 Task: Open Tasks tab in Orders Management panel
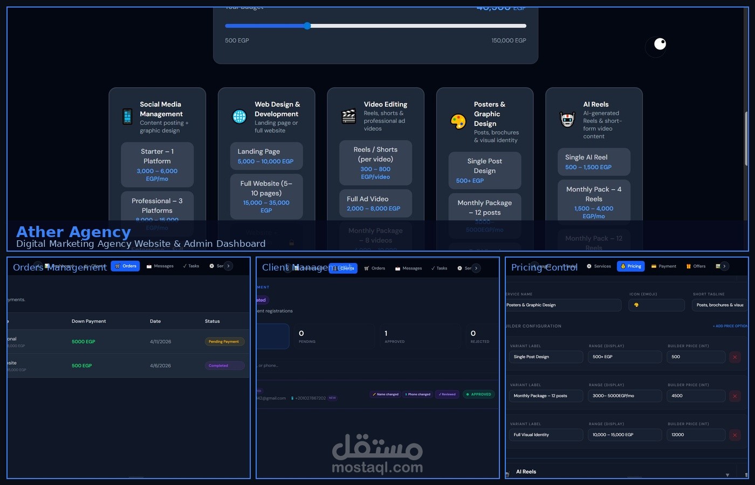(x=191, y=266)
